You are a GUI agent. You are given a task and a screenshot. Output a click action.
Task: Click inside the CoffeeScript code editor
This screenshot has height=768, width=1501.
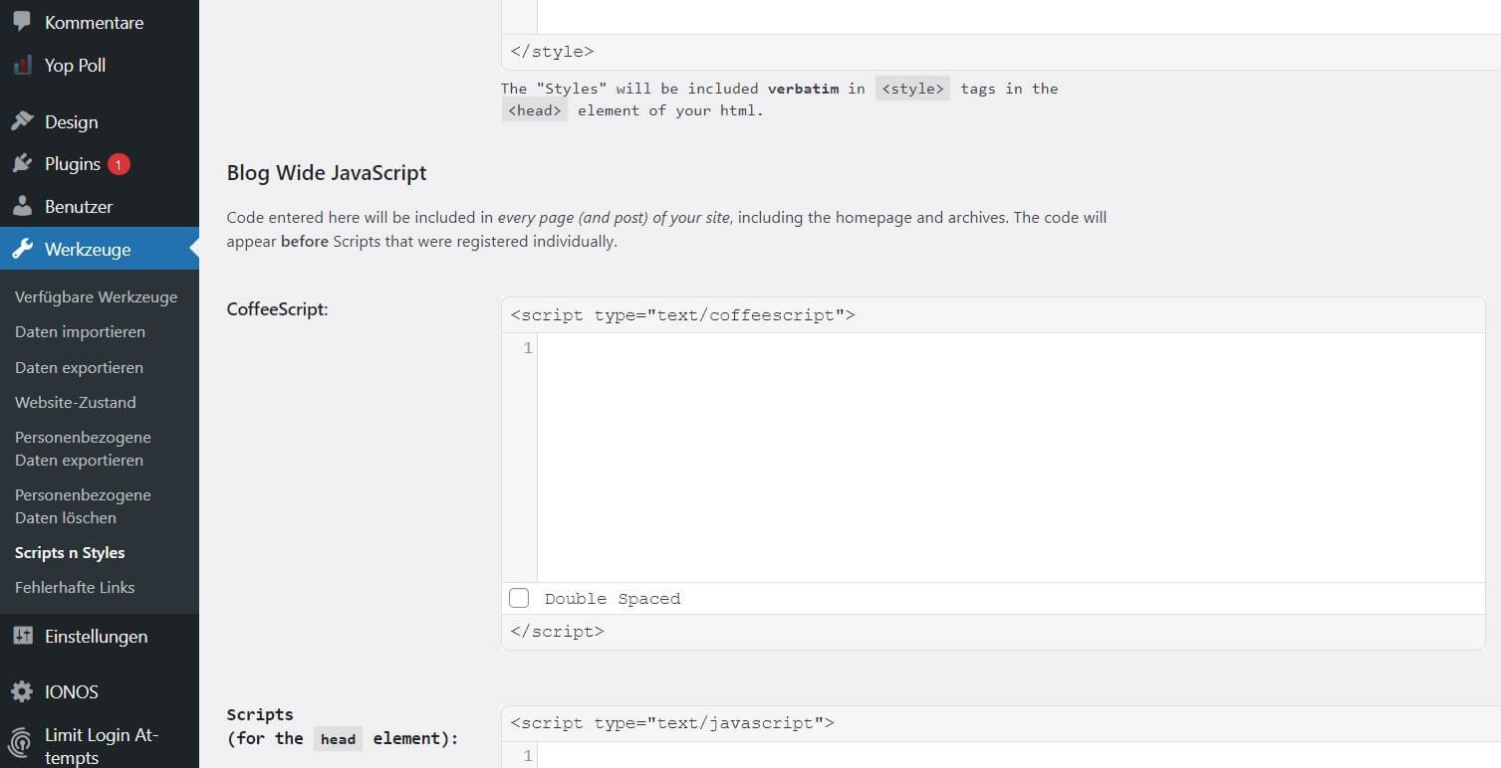tap(1010, 457)
